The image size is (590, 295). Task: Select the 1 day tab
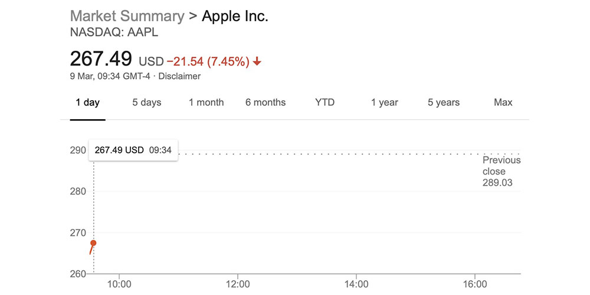point(87,103)
